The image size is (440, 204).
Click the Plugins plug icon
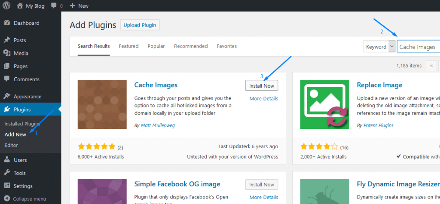pyautogui.click(x=7, y=110)
